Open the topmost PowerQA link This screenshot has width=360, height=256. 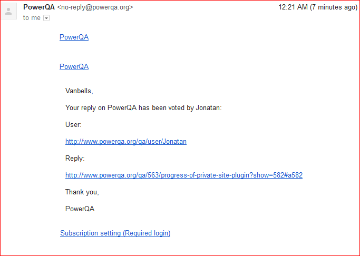tap(74, 37)
